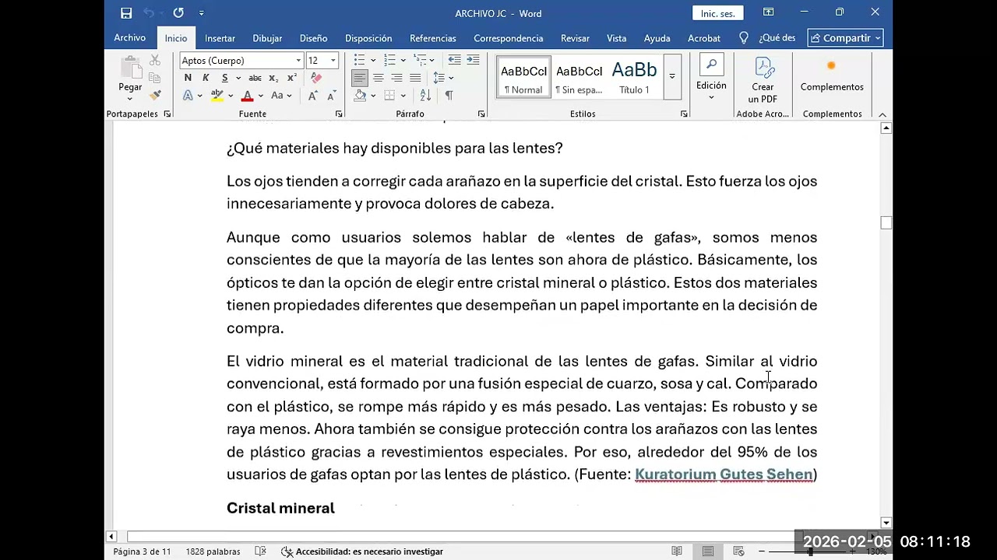Image resolution: width=997 pixels, height=560 pixels.
Task: Apply shading with paint bucket icon
Action: 360,96
